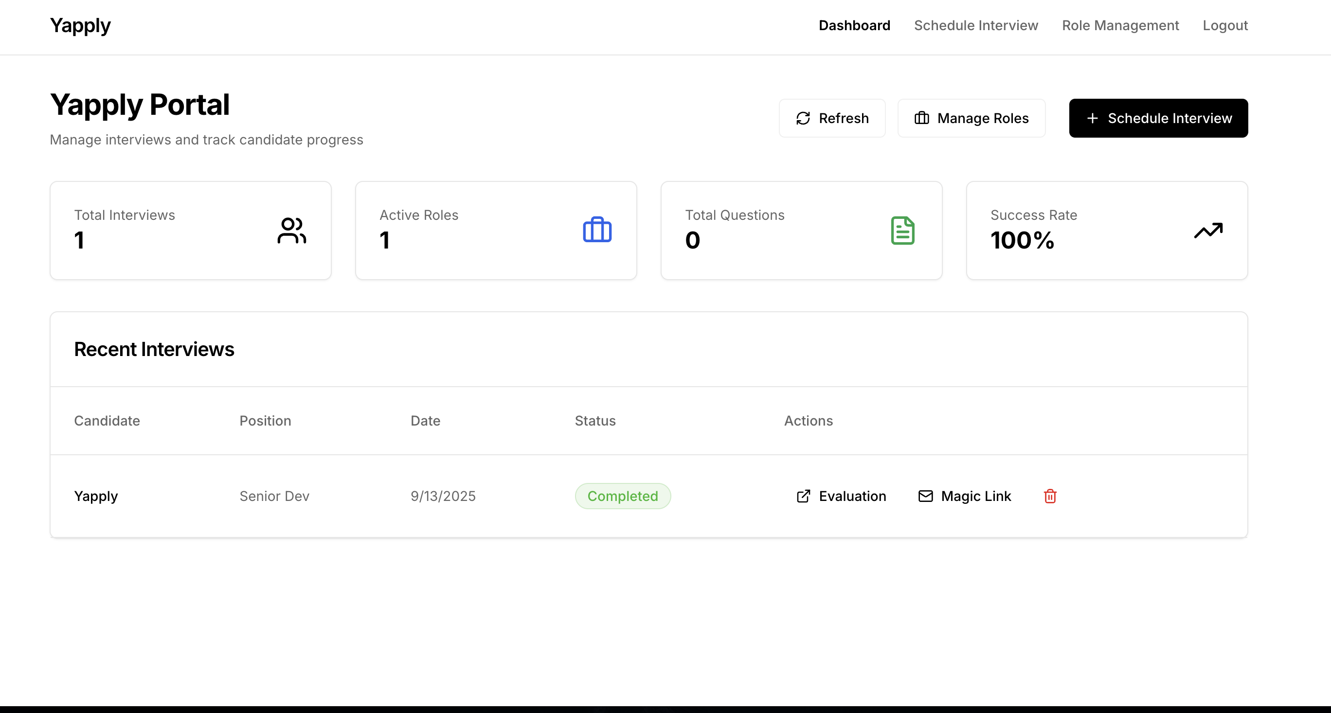The image size is (1331, 713).
Task: Click the users icon in Total Interviews
Action: tap(291, 231)
